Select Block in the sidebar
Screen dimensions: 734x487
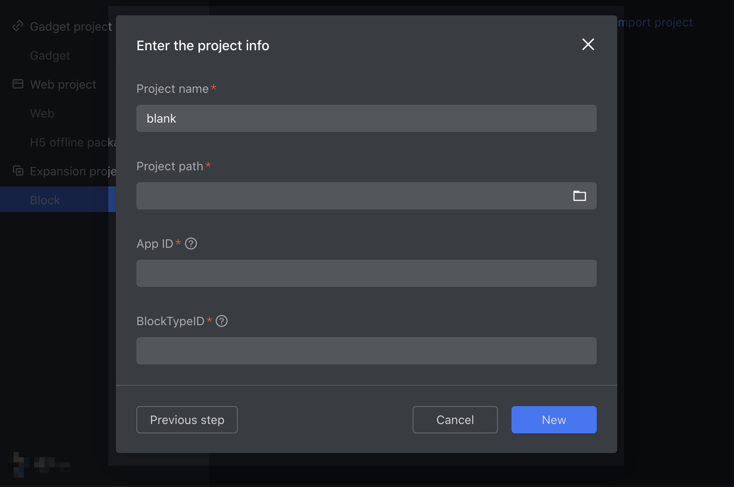[x=45, y=200]
